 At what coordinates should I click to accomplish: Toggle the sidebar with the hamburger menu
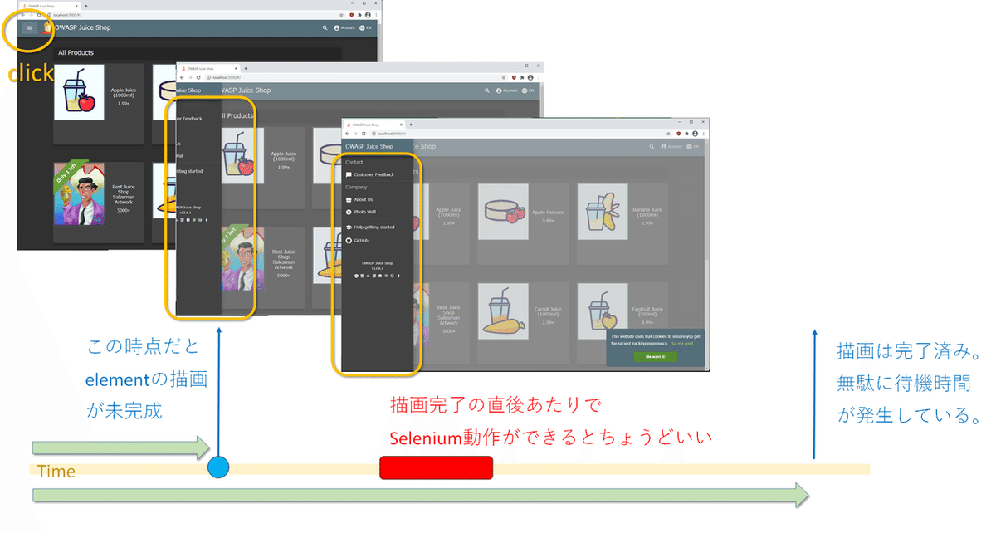29,27
